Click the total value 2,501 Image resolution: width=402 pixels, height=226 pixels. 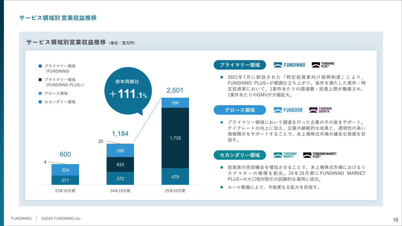tap(175, 90)
